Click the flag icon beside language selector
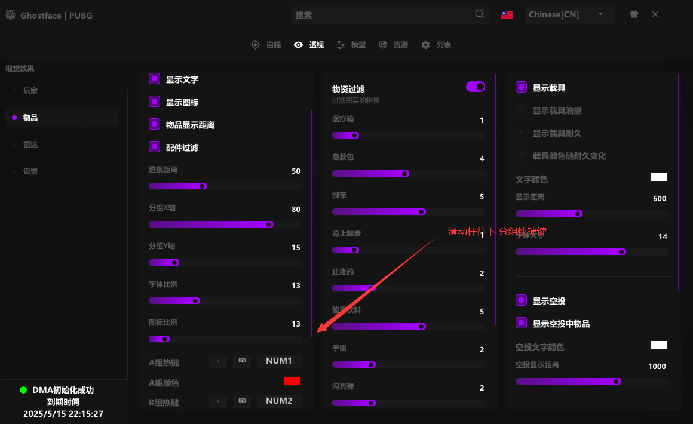This screenshot has width=693, height=424. tap(507, 15)
